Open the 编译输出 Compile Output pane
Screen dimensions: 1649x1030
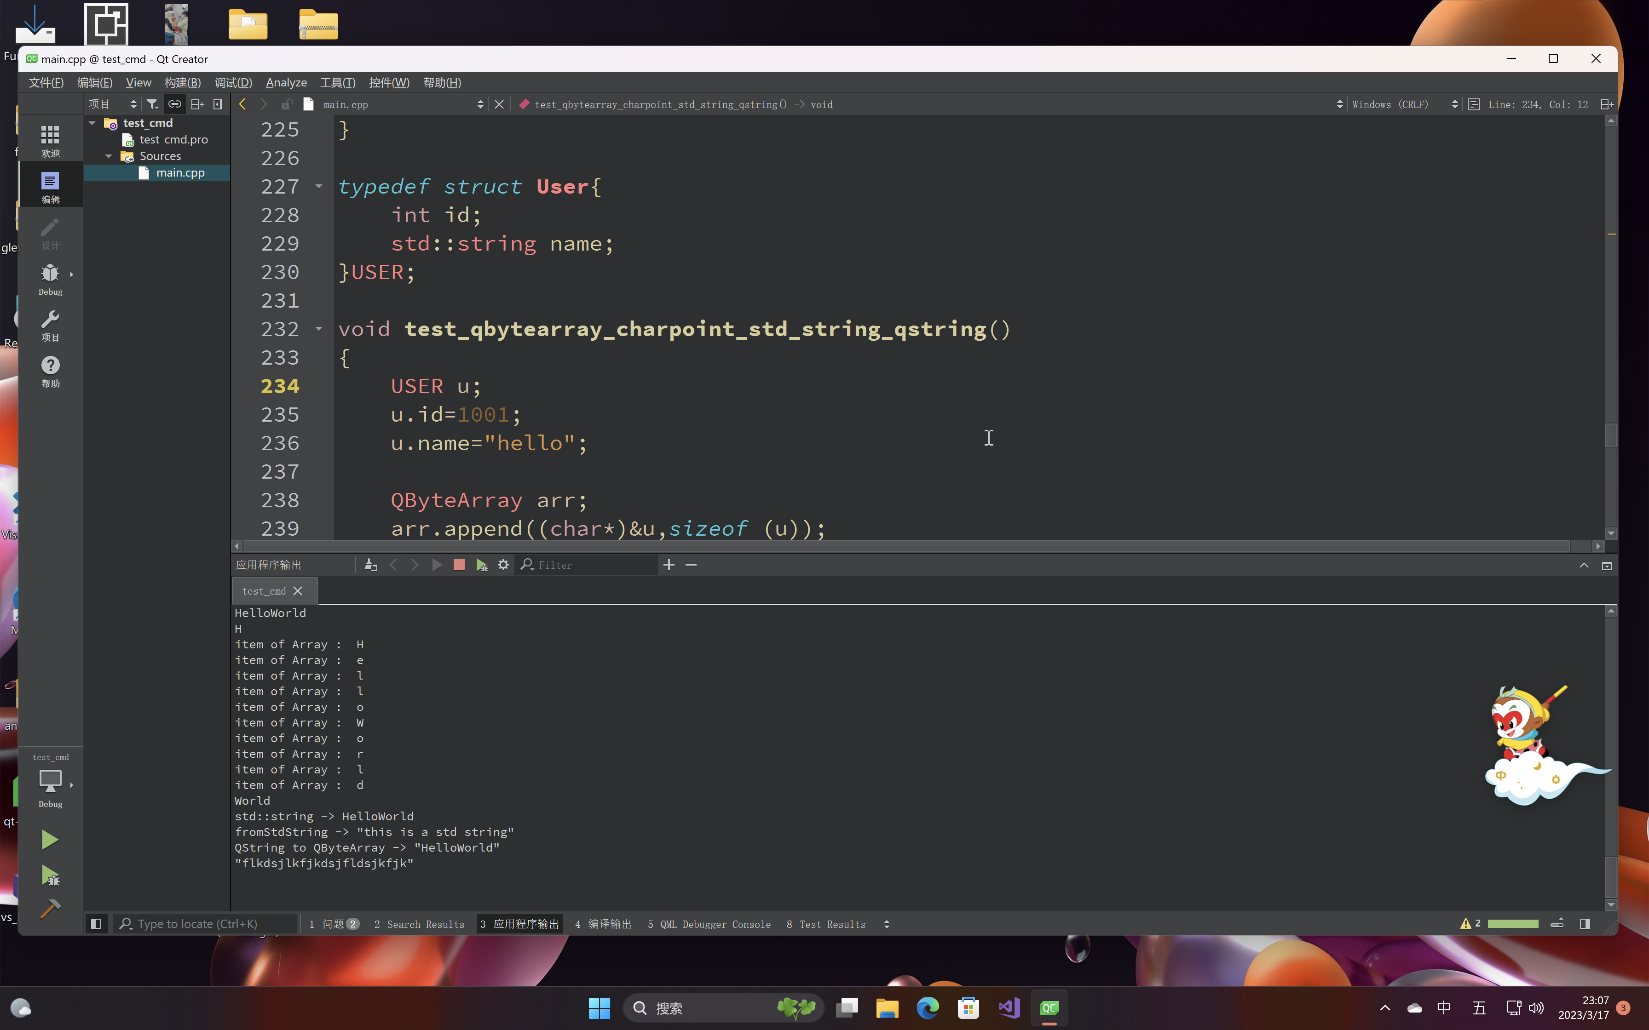[603, 924]
